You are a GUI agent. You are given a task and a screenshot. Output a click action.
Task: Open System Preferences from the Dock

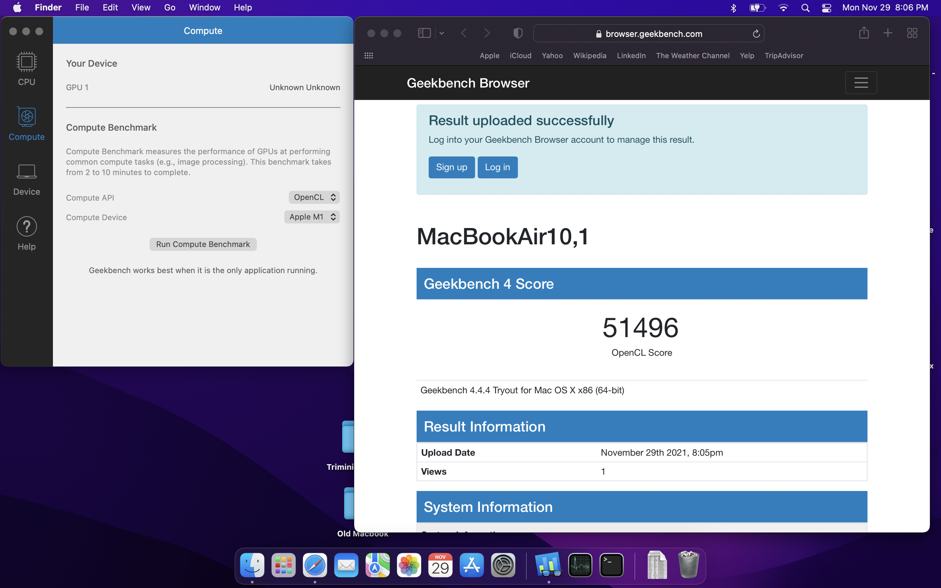pos(503,565)
